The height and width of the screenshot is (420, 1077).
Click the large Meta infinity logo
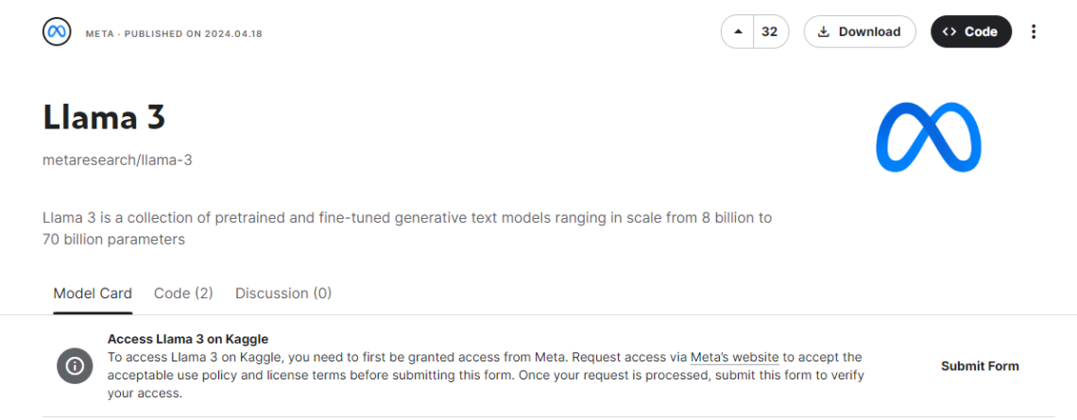[x=928, y=138]
